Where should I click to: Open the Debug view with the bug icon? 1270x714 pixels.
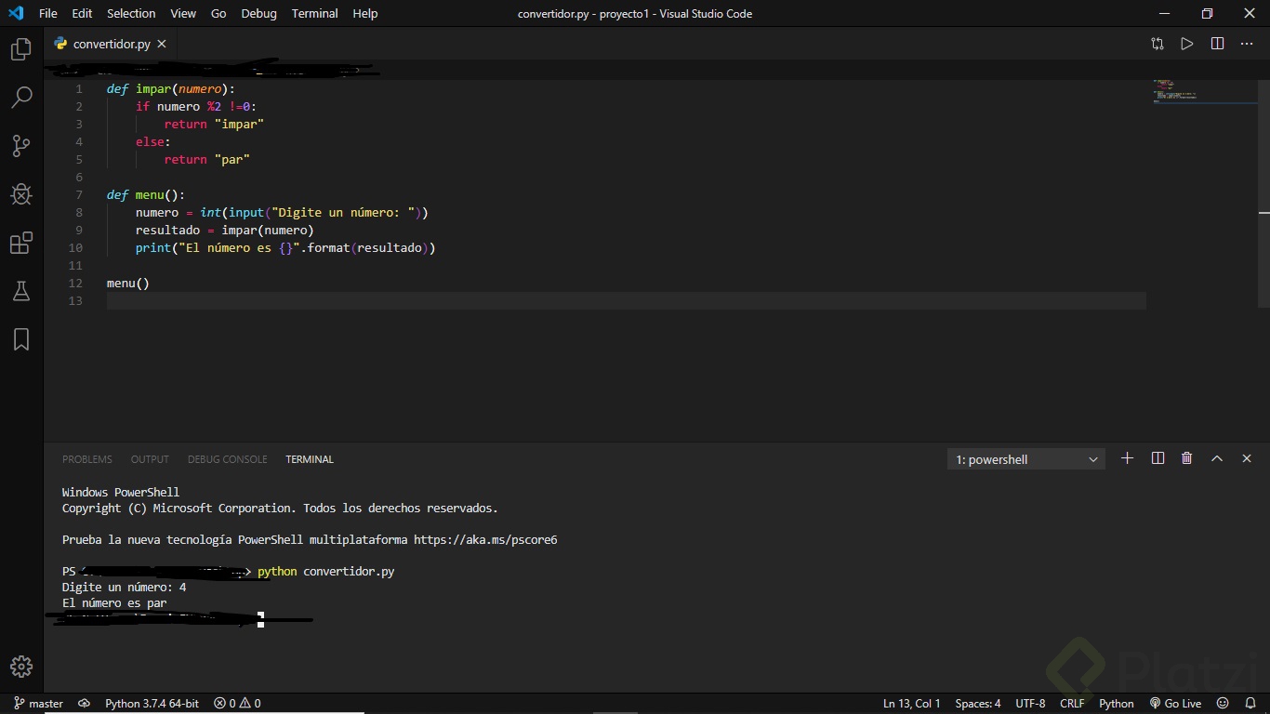[21, 193]
